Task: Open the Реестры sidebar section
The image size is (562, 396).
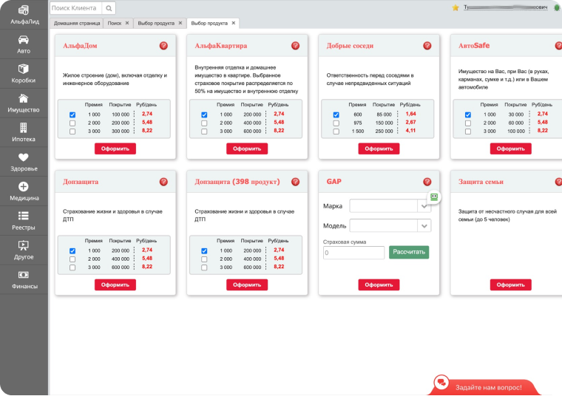Action: (24, 221)
